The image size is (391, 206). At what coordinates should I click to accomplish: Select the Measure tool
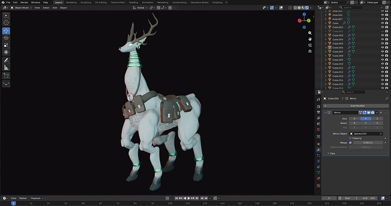(x=6, y=67)
